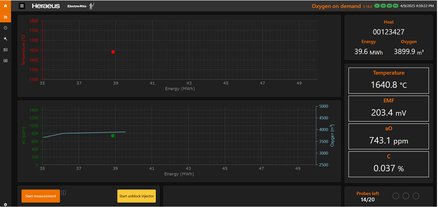The width and height of the screenshot is (438, 207).
Task: Select the middle probe circle indicator
Action: tap(406, 196)
